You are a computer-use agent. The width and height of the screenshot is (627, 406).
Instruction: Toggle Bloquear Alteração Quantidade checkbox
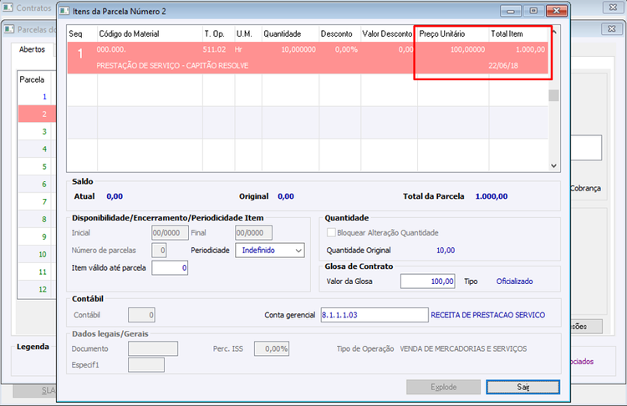point(331,232)
